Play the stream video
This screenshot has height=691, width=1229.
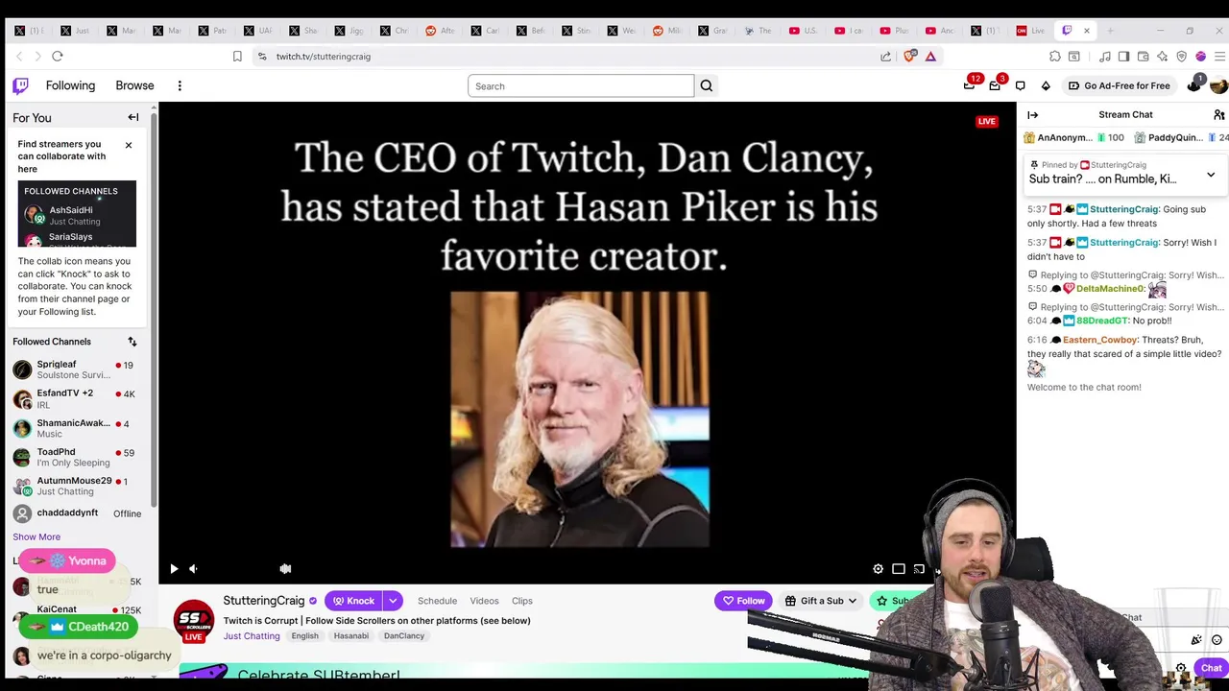(174, 569)
